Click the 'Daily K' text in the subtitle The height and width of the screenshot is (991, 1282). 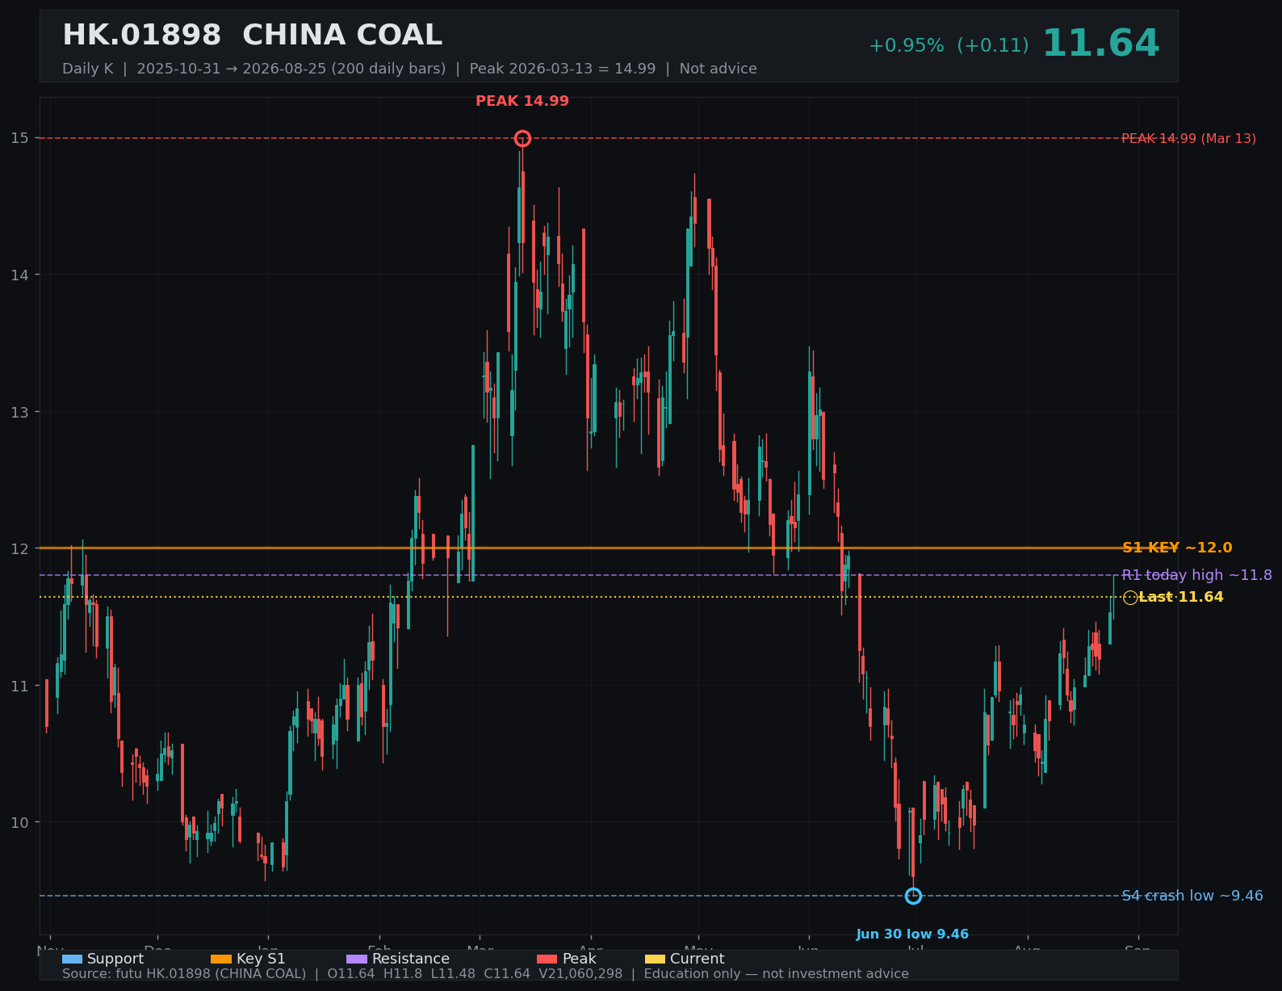click(x=88, y=69)
